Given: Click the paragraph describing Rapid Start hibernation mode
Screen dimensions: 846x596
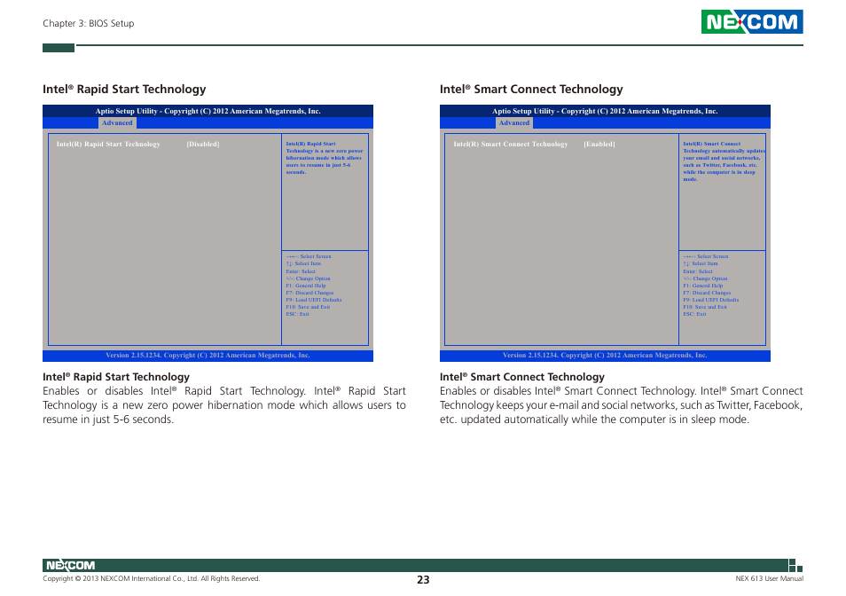Looking at the screenshot, I should pos(223,405).
